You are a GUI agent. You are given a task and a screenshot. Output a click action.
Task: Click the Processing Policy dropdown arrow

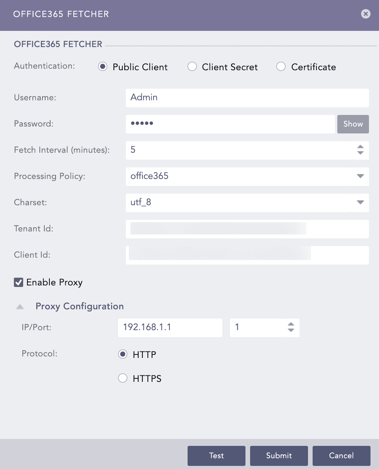pyautogui.click(x=360, y=176)
